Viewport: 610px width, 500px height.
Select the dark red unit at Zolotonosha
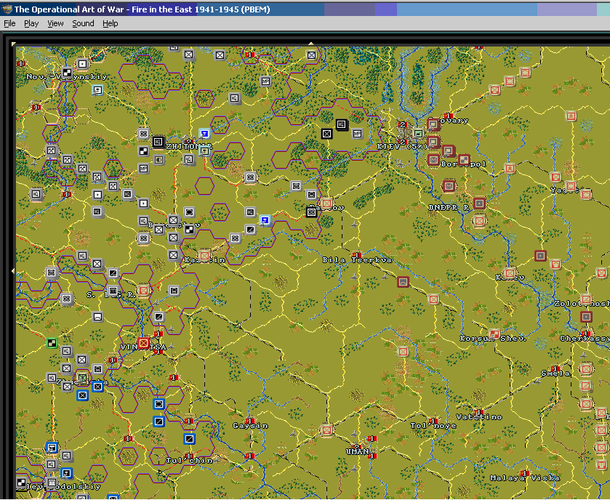pyautogui.click(x=586, y=316)
